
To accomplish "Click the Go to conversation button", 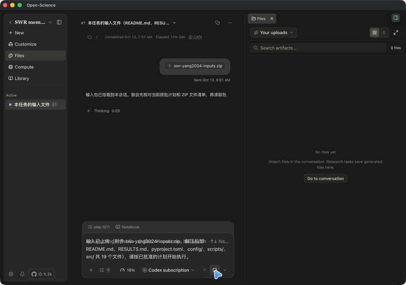I will pyautogui.click(x=326, y=178).
